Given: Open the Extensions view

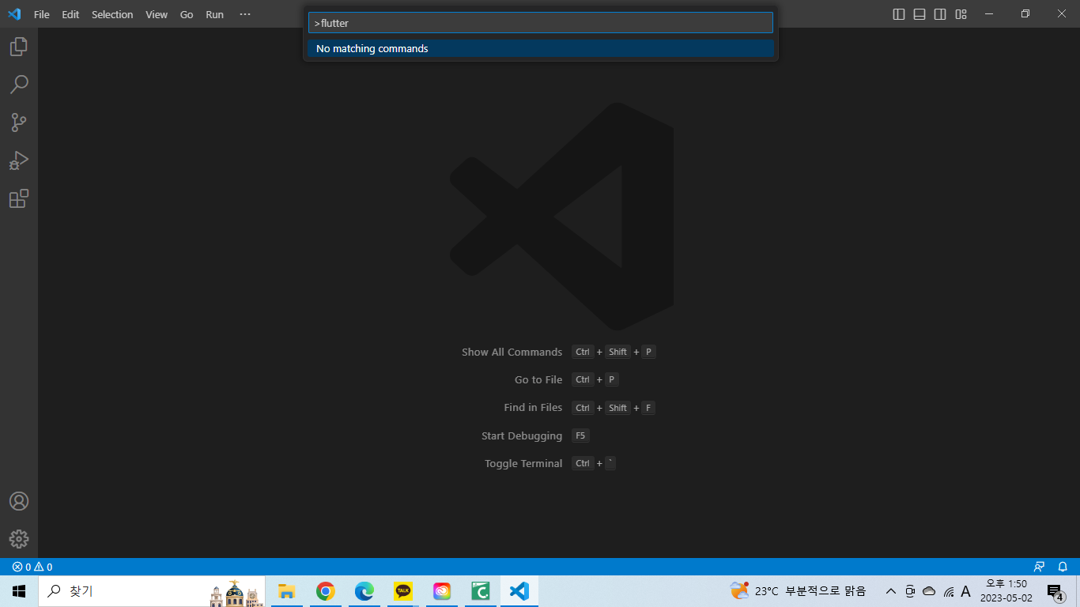Looking at the screenshot, I should (x=19, y=198).
